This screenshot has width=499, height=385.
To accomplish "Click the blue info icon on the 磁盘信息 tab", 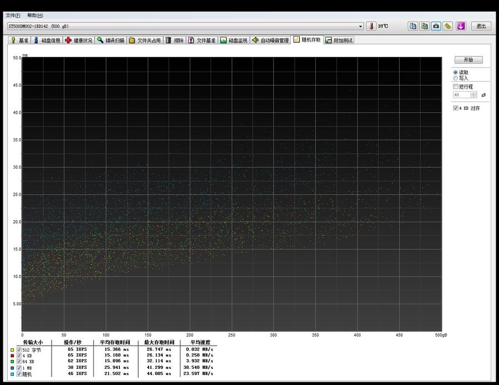I will point(36,40).
